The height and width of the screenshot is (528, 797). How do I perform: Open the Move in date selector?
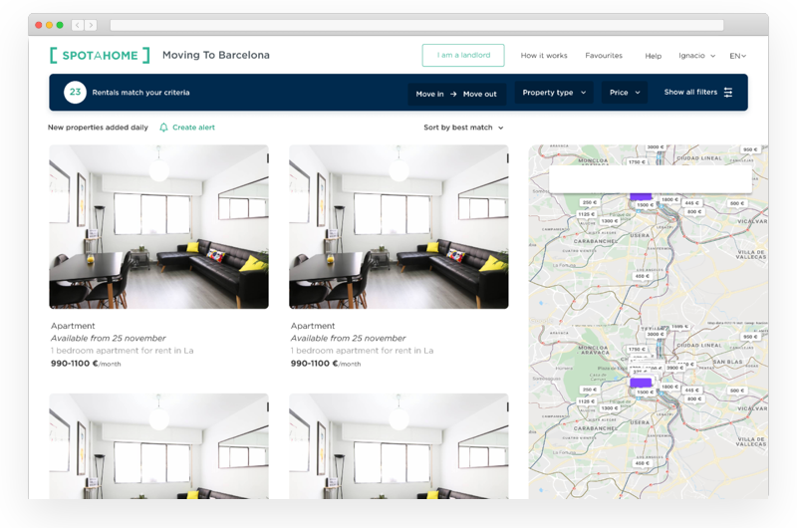click(x=429, y=94)
